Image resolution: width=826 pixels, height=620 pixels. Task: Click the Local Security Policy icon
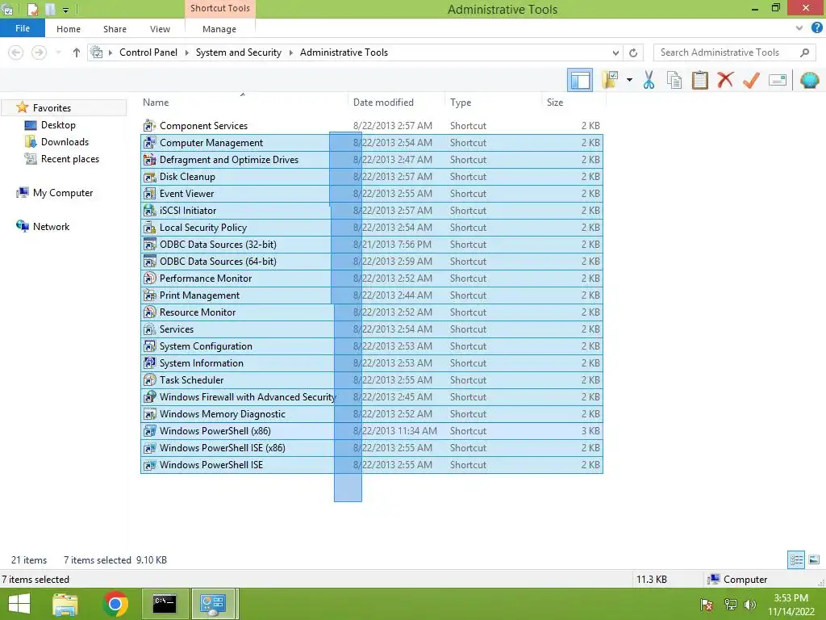pos(149,227)
